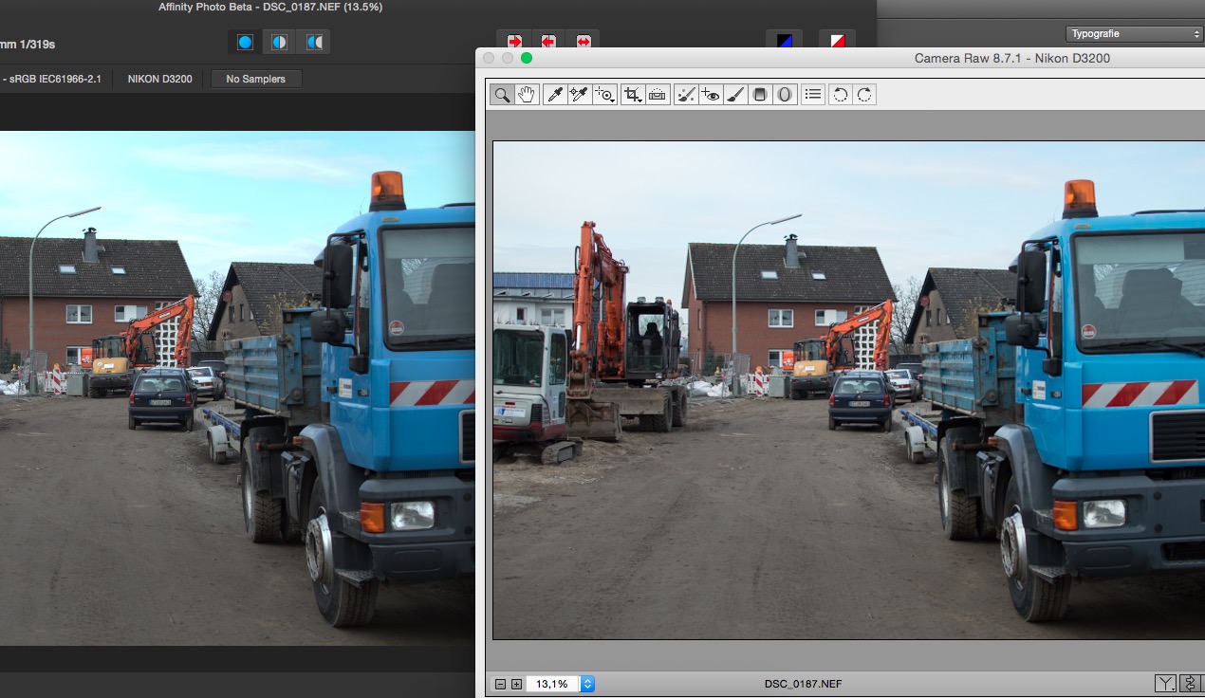This screenshot has width=1205, height=698.
Task: Select mirrored view mode in Affinity Photo
Action: [313, 42]
